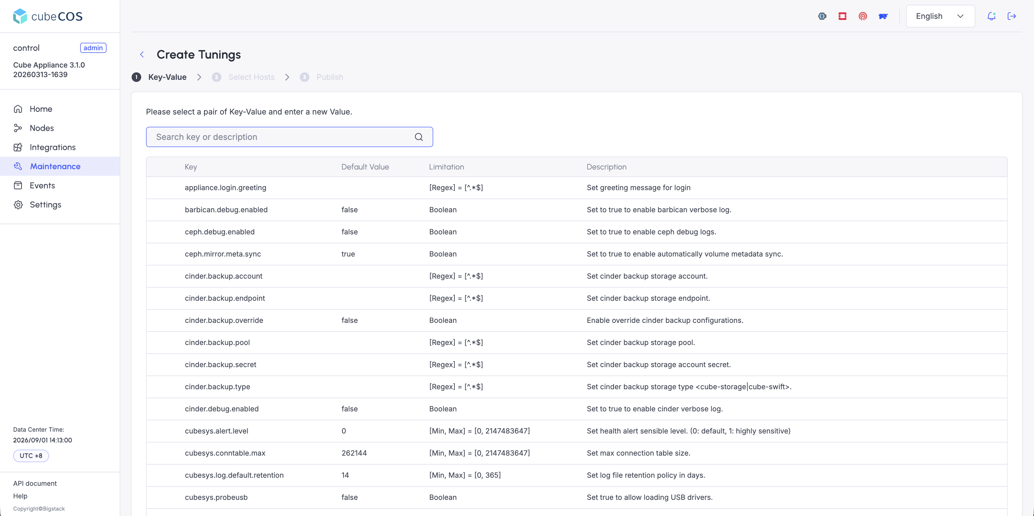Open the red circular podcast-style icon
The image size is (1034, 516).
[x=863, y=16]
